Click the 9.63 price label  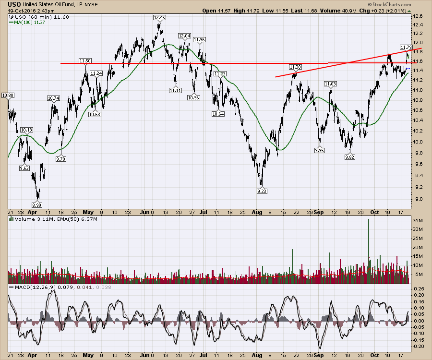pyautogui.click(x=24, y=168)
